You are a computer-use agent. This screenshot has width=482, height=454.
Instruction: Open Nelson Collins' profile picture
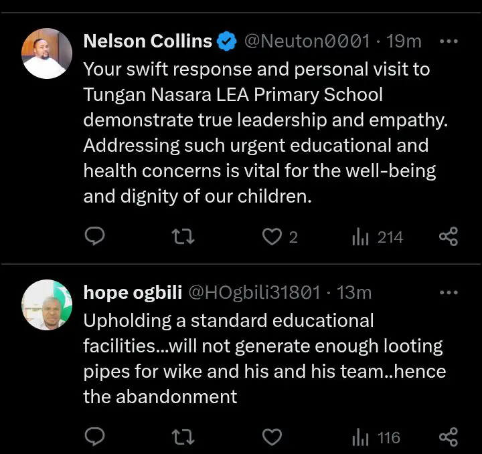47,53
